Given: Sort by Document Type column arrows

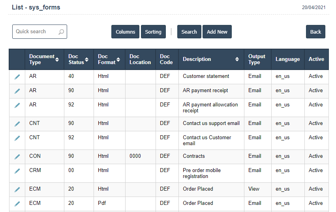Looking at the screenshot, I should click(57, 59).
